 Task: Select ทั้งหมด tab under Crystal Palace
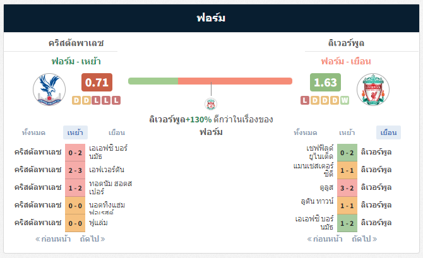[33, 132]
